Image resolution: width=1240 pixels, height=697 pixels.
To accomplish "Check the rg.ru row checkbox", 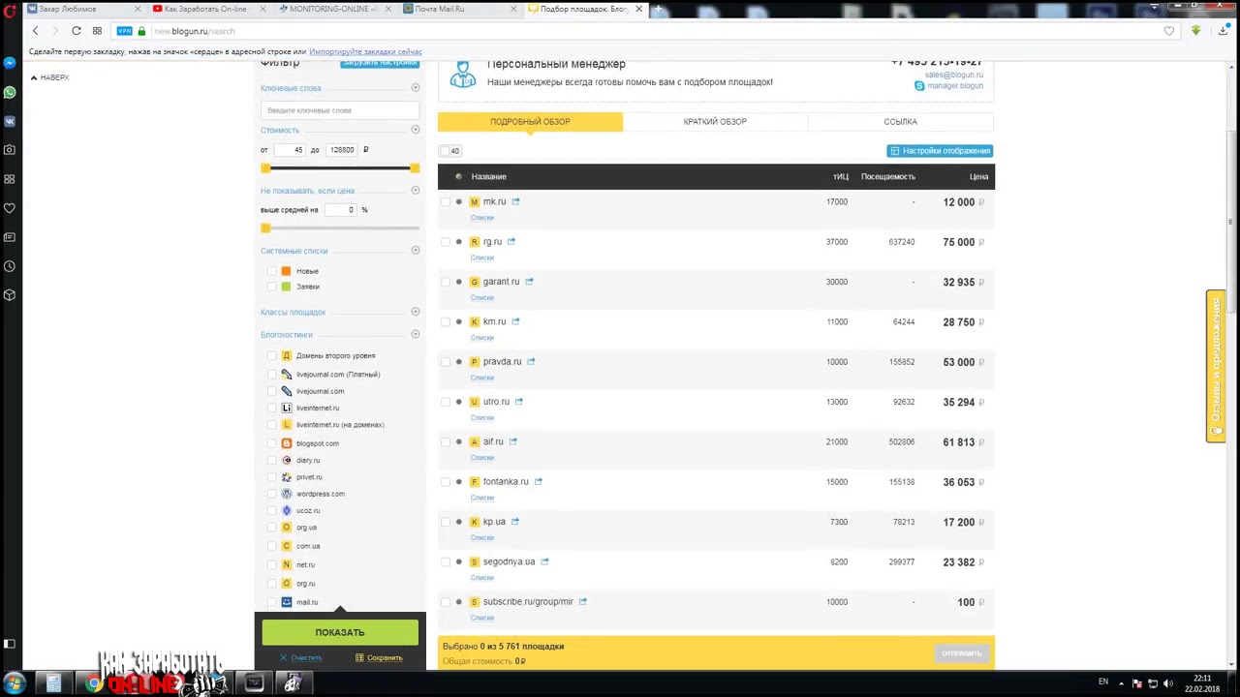I will pyautogui.click(x=446, y=241).
